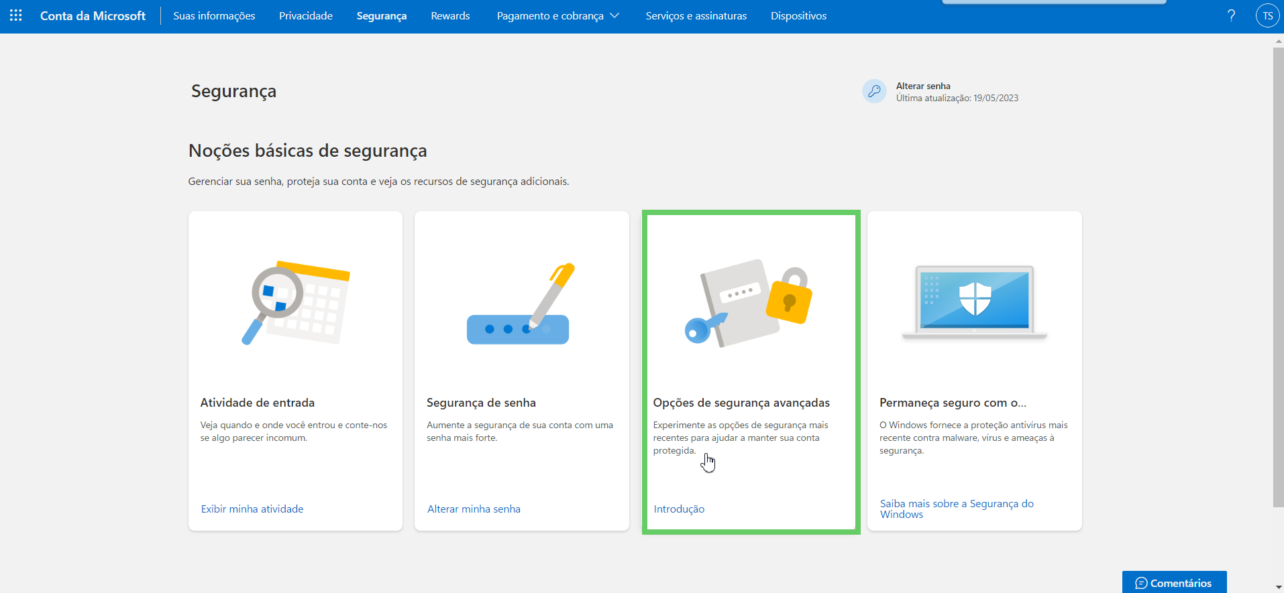Open the Suas informações tab
1284x593 pixels.
(x=214, y=15)
